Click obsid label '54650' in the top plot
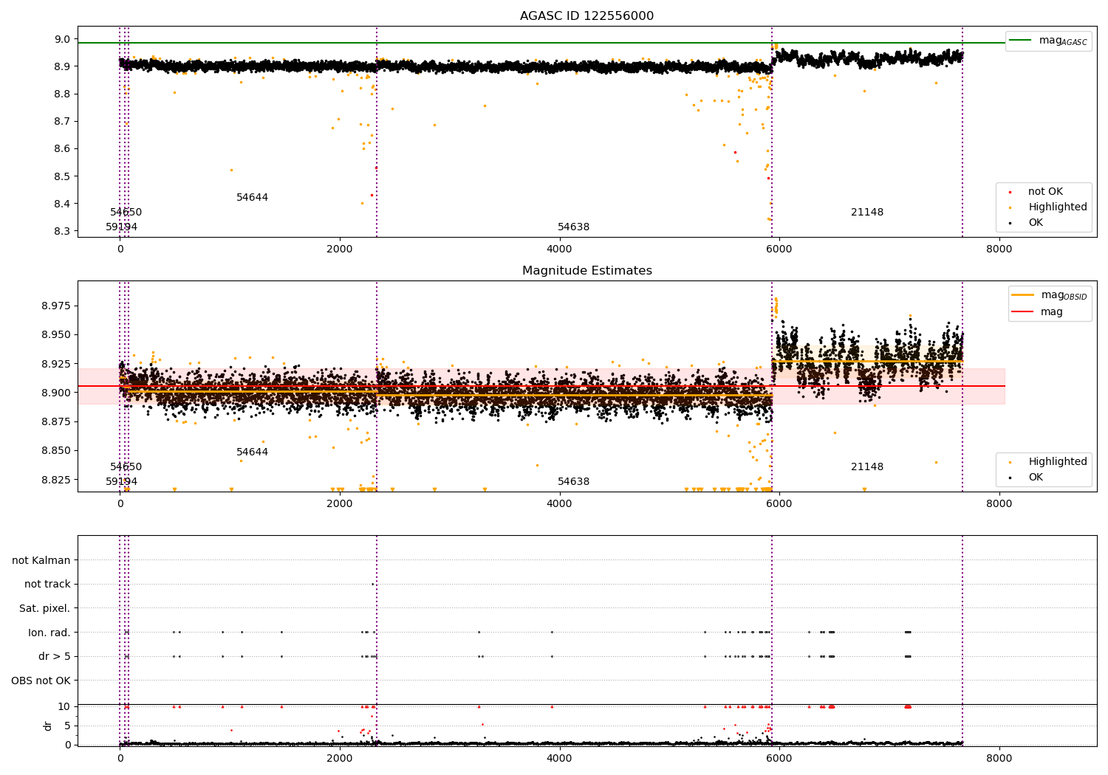Image resolution: width=1108 pixels, height=775 pixels. pyautogui.click(x=126, y=213)
